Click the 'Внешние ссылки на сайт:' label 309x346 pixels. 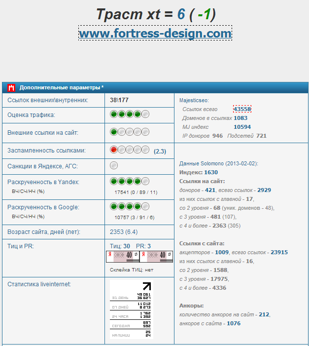tap(43, 133)
